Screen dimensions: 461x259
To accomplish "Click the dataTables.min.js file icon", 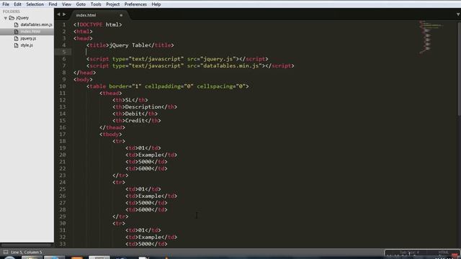I will (x=16, y=24).
